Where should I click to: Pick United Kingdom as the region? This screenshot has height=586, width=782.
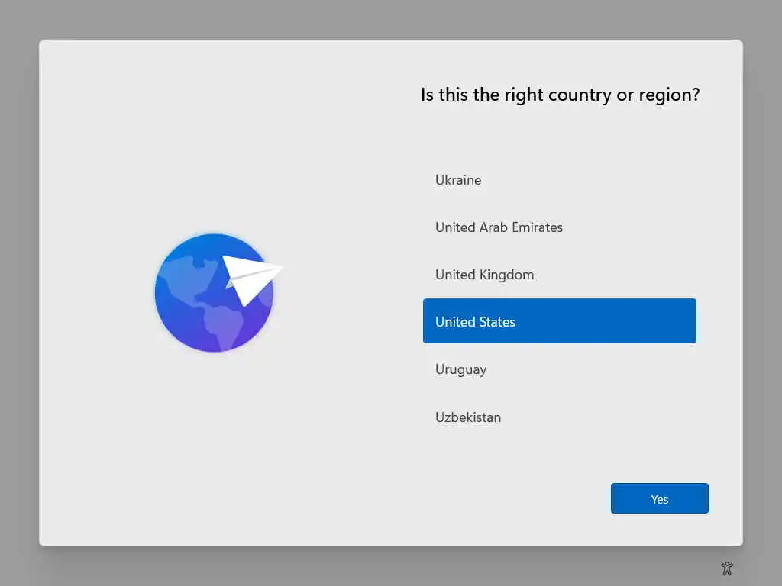coord(559,275)
